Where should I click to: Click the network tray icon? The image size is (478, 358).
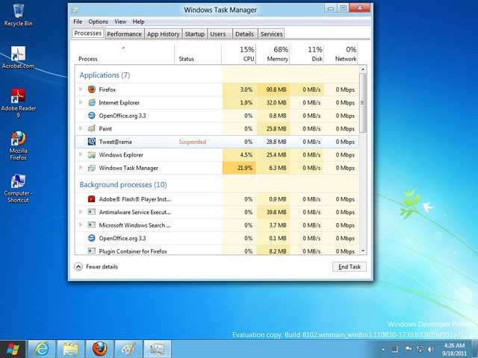tap(420, 349)
